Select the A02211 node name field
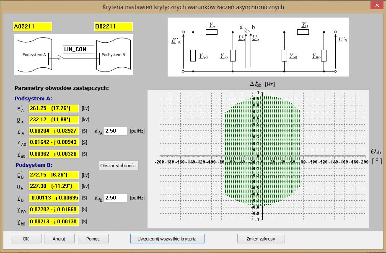386x253 pixels. click(32, 26)
